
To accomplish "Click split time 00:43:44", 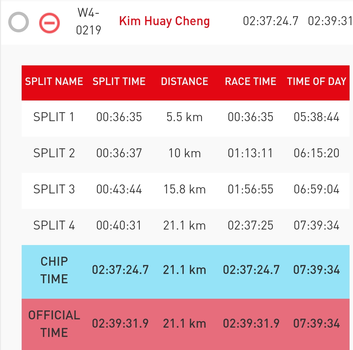I will [x=119, y=189].
